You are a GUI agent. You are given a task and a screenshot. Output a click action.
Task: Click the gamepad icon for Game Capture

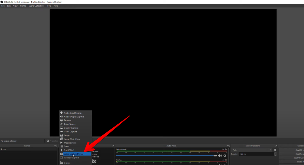click(61, 131)
